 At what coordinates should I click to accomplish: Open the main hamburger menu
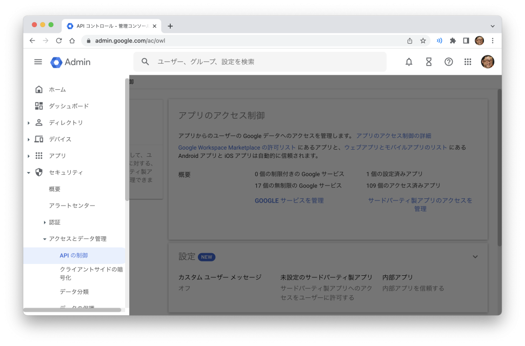pos(38,62)
